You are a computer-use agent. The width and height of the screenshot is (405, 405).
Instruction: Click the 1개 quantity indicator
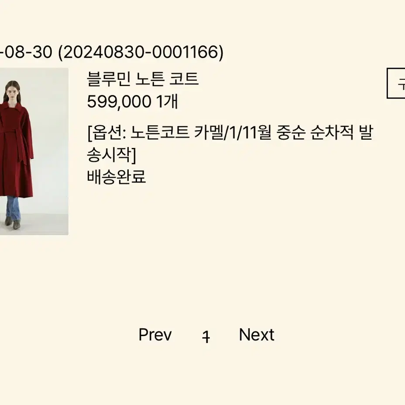(168, 102)
